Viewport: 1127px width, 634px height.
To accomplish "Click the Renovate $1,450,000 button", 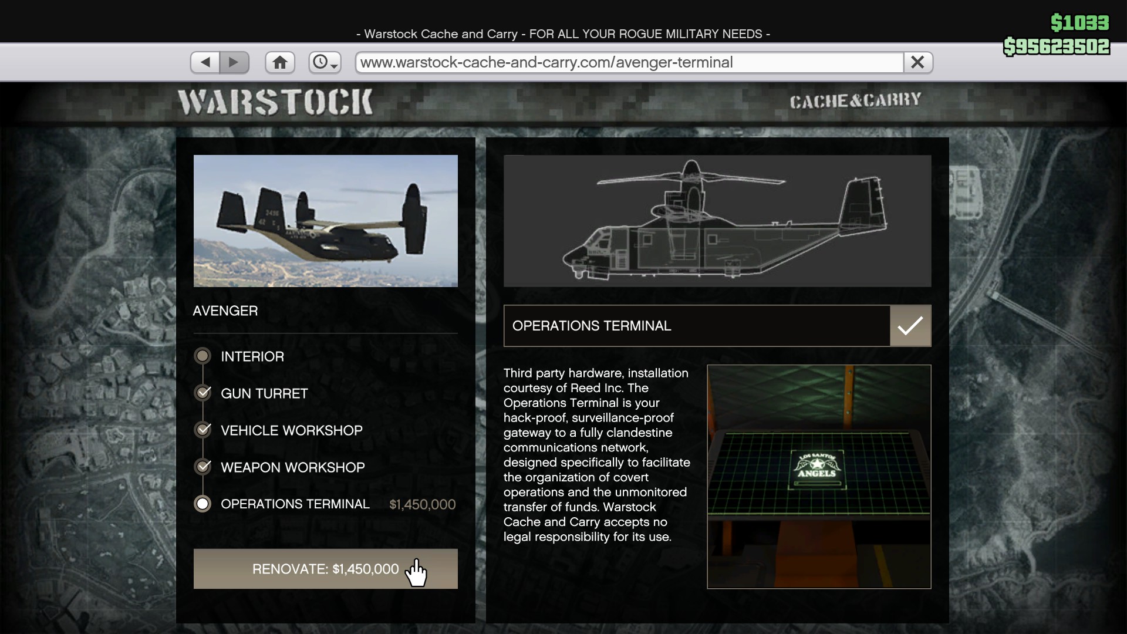I will point(325,569).
